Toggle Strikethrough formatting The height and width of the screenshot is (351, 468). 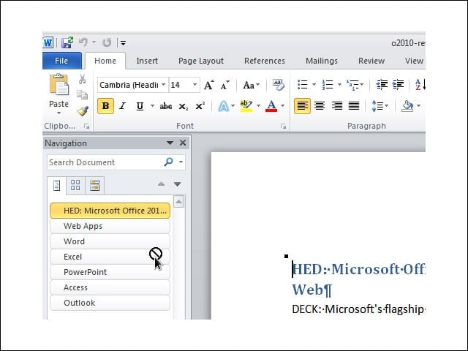coord(166,106)
